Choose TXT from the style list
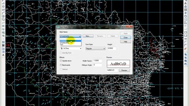 (71, 45)
